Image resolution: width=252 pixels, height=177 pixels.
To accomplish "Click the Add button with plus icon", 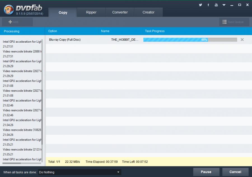I will click(17, 22).
